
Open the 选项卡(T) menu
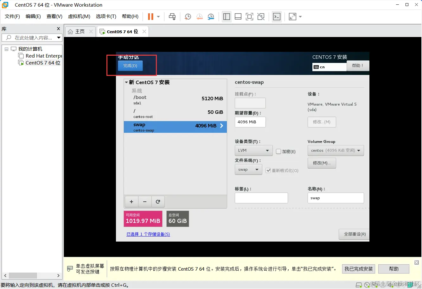coord(106,16)
